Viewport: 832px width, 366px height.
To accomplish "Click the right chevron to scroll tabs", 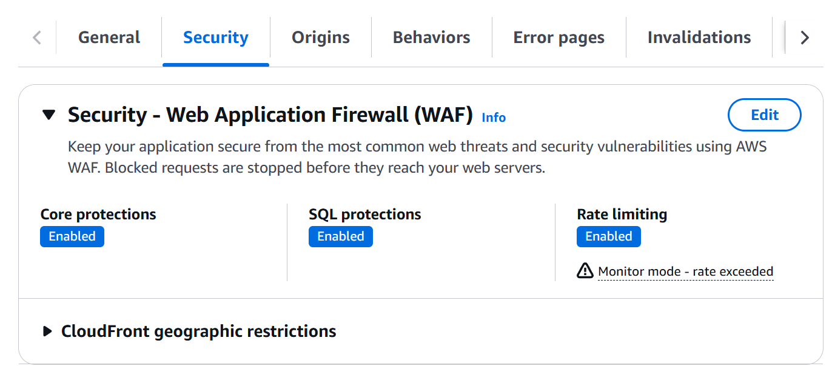I will (x=804, y=37).
